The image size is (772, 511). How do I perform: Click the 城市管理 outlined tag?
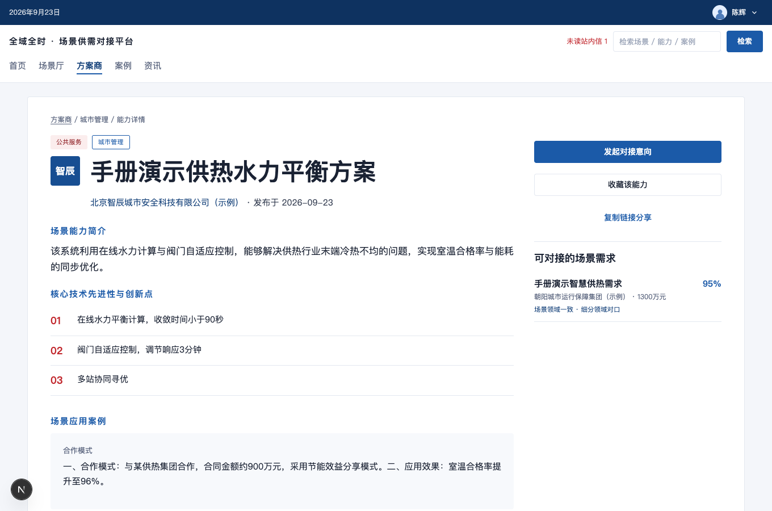(x=111, y=142)
